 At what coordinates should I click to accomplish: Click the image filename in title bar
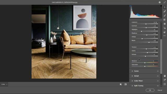tap(64, 2)
